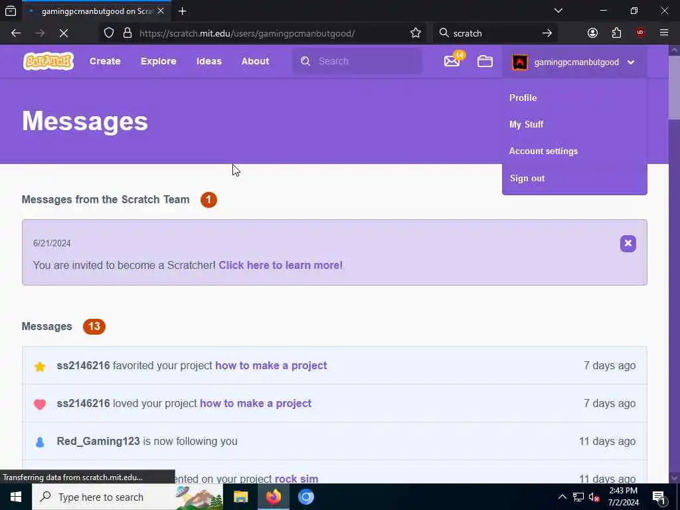Click the blue follower person icon
The height and width of the screenshot is (510, 680).
pos(39,442)
